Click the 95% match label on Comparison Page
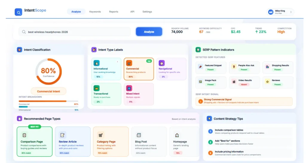The height and width of the screenshot is (163, 306). pyautogui.click(x=26, y=153)
